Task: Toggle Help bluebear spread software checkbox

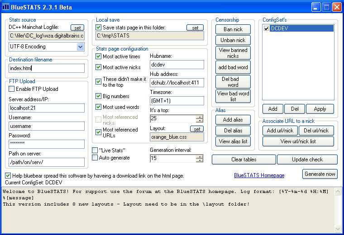Action: 8,176
